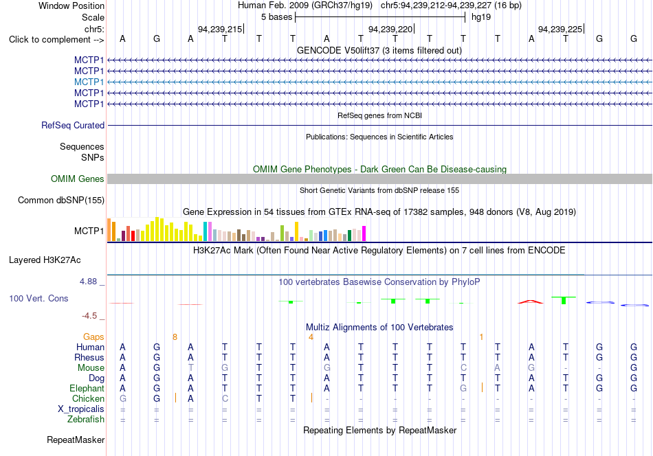Click the orange gap count 4
The height and width of the screenshot is (456, 653).
coord(311,337)
